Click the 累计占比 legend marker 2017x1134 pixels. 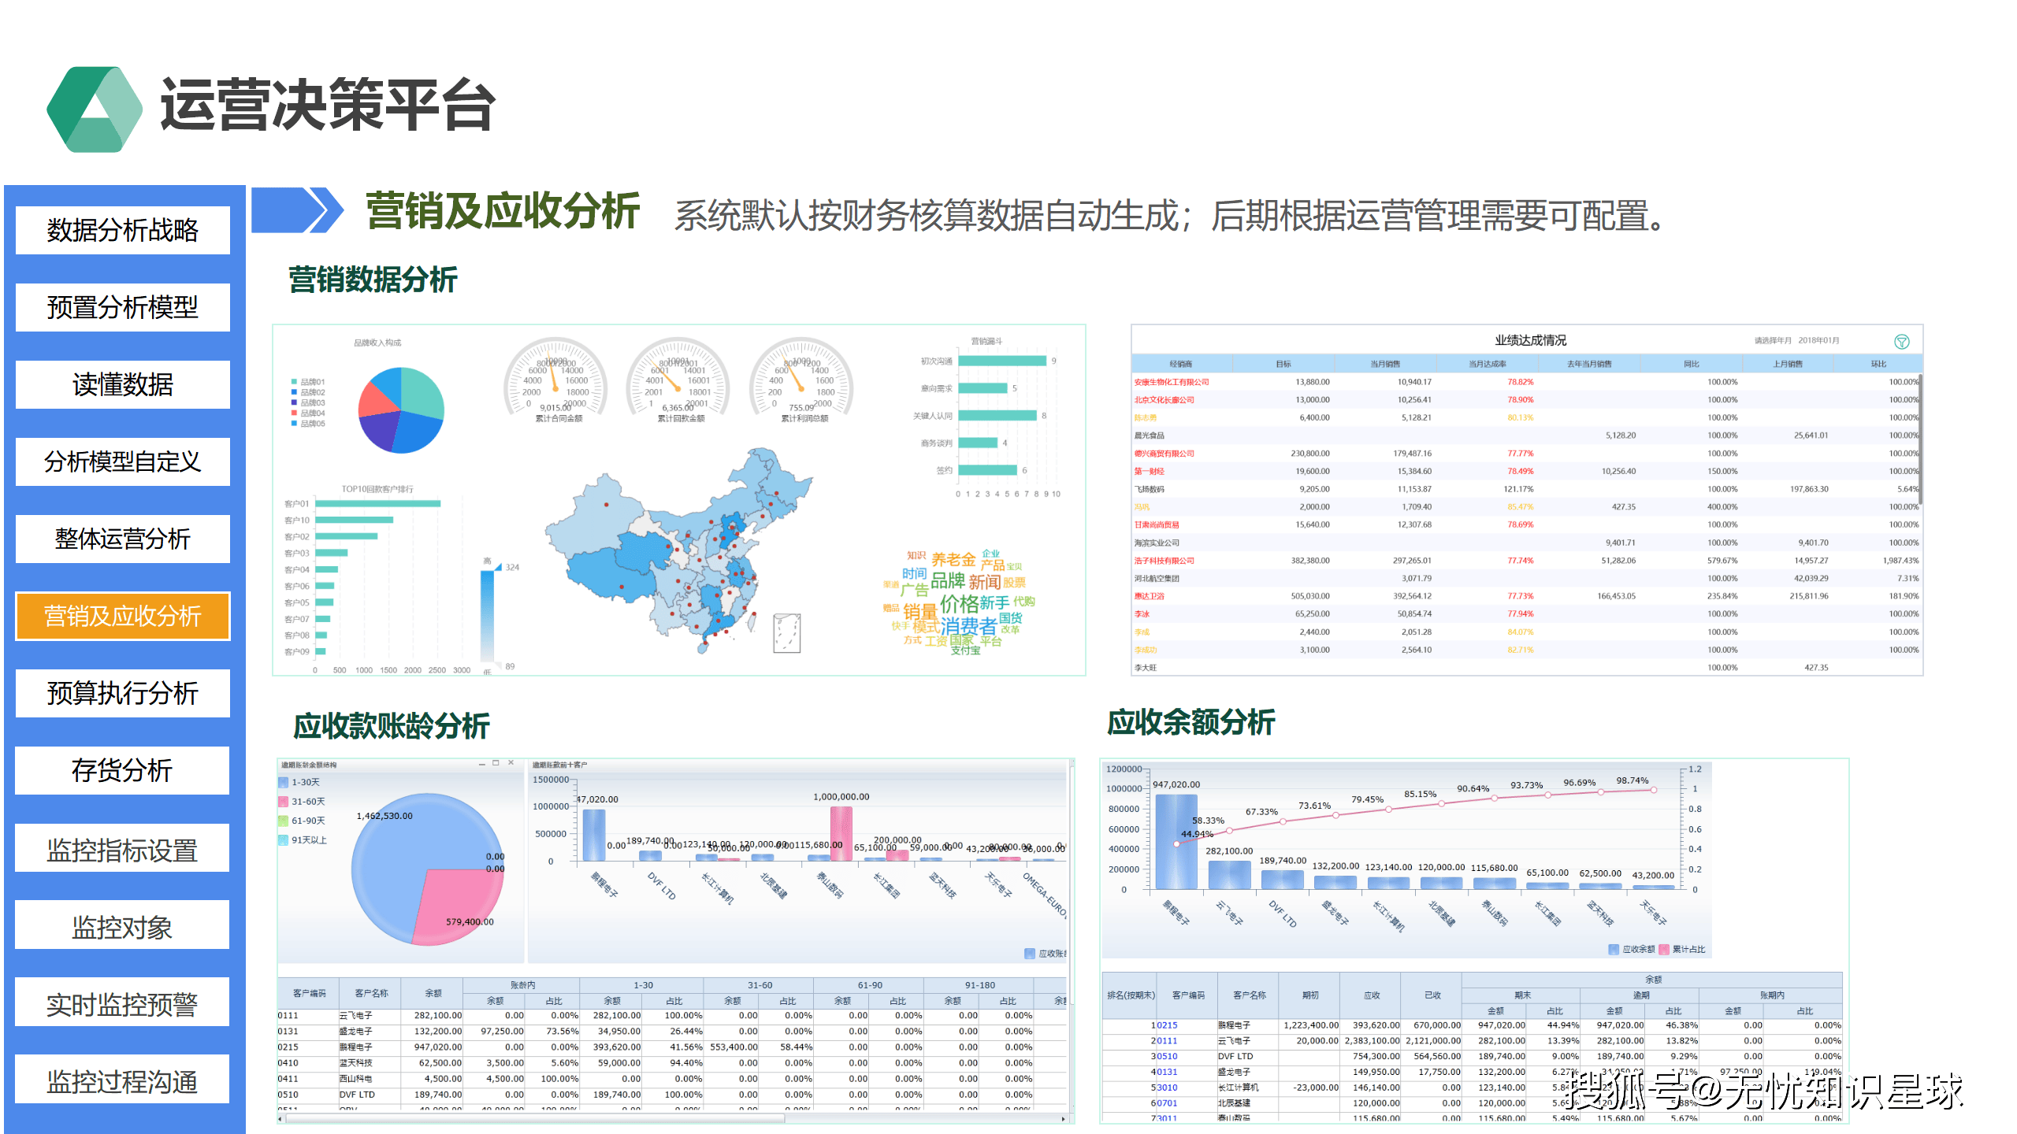click(x=1664, y=949)
